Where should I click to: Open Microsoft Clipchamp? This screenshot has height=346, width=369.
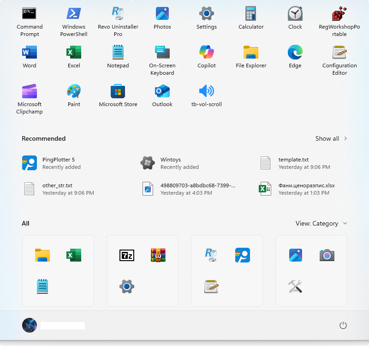click(30, 99)
